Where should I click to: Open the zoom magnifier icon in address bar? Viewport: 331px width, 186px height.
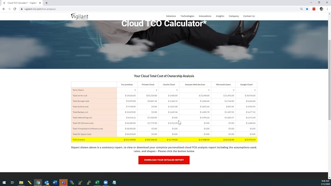(301, 9)
